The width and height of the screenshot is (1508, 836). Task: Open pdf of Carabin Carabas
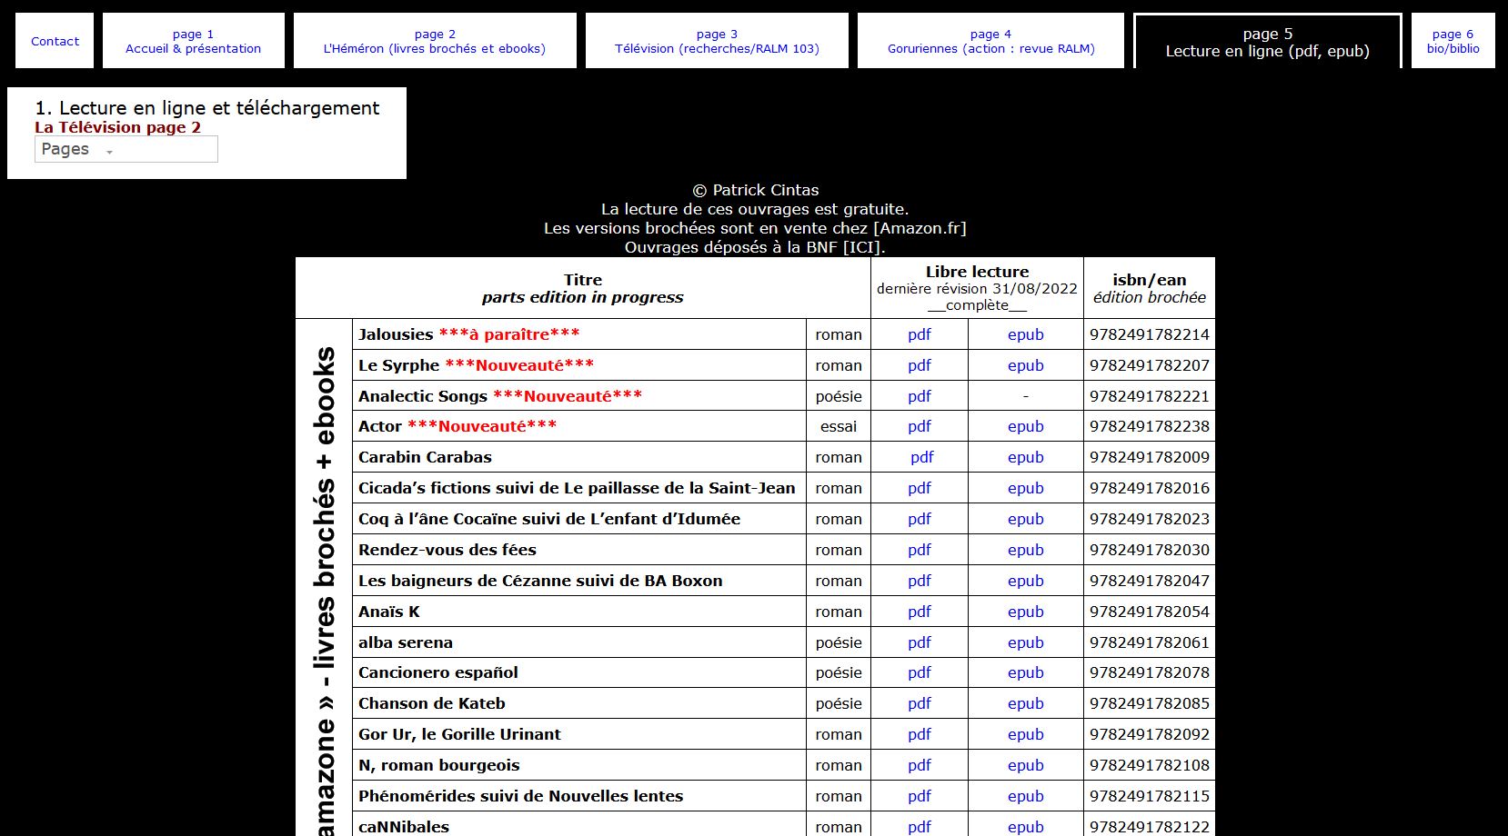point(921,457)
